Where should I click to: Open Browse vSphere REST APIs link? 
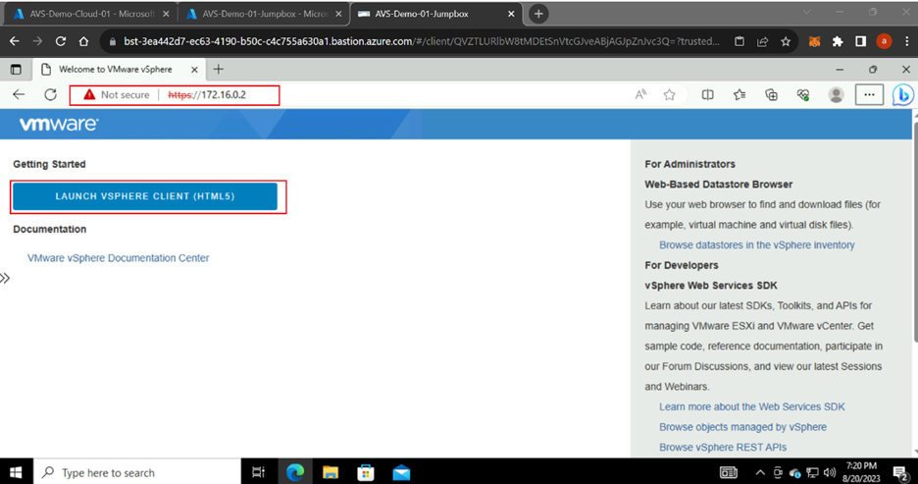click(723, 447)
